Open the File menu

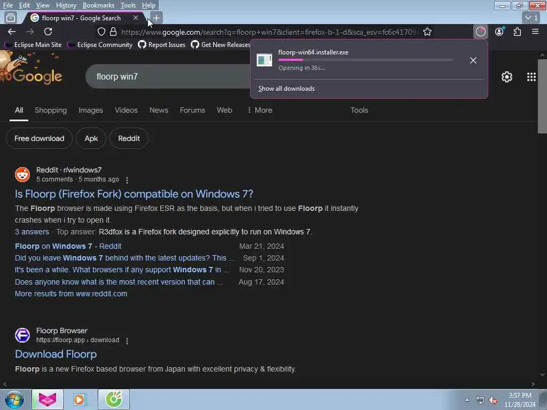tap(7, 5)
